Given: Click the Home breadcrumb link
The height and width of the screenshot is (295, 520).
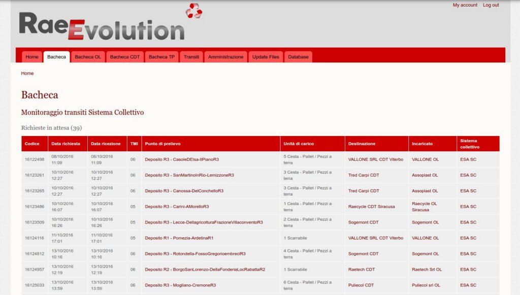Looking at the screenshot, I should (27, 73).
